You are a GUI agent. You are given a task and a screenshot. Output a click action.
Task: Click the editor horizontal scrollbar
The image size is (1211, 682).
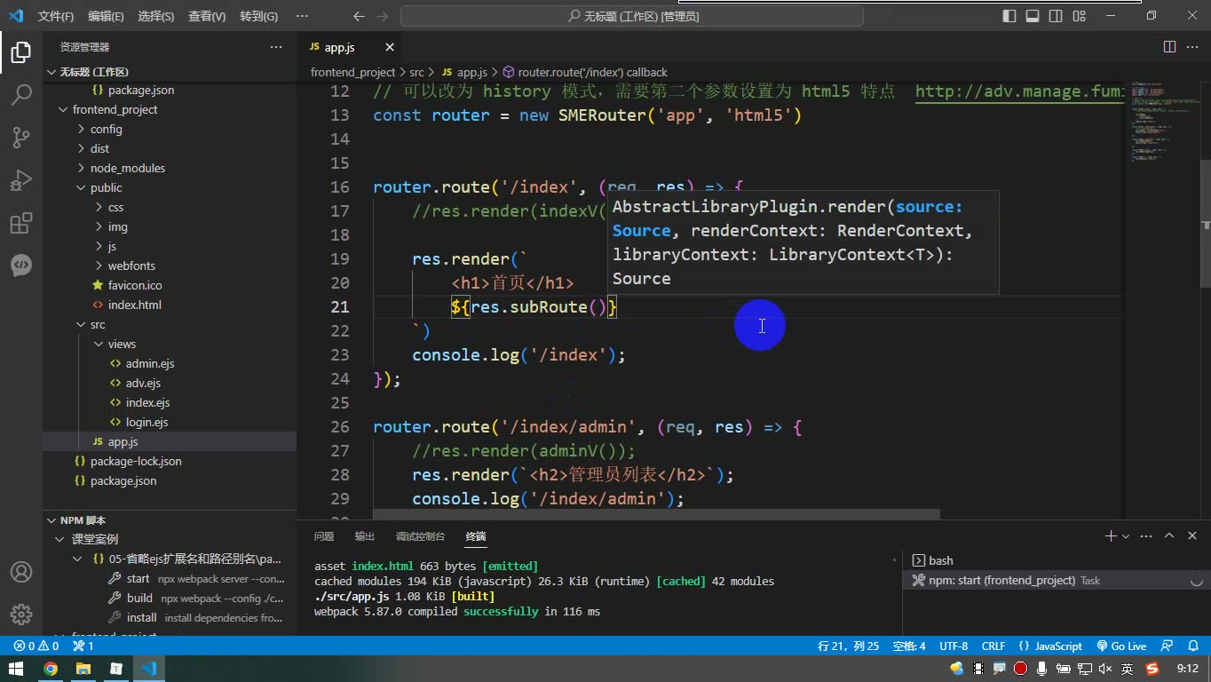[656, 514]
